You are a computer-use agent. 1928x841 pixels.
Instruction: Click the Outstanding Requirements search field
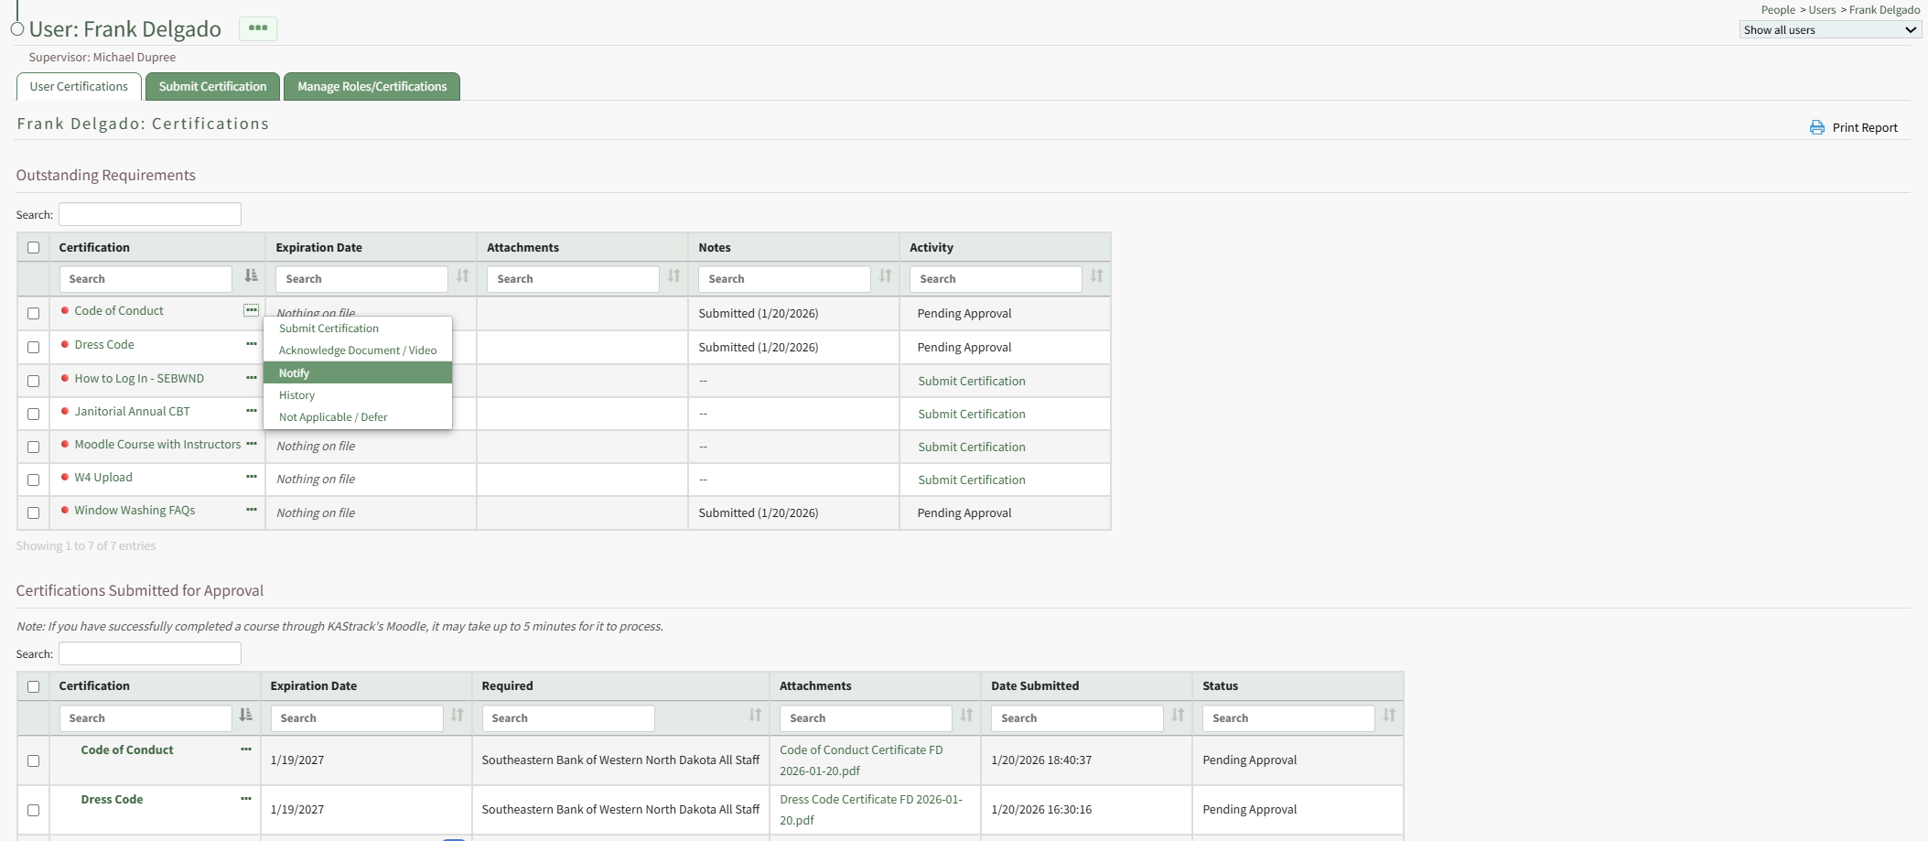coord(150,215)
